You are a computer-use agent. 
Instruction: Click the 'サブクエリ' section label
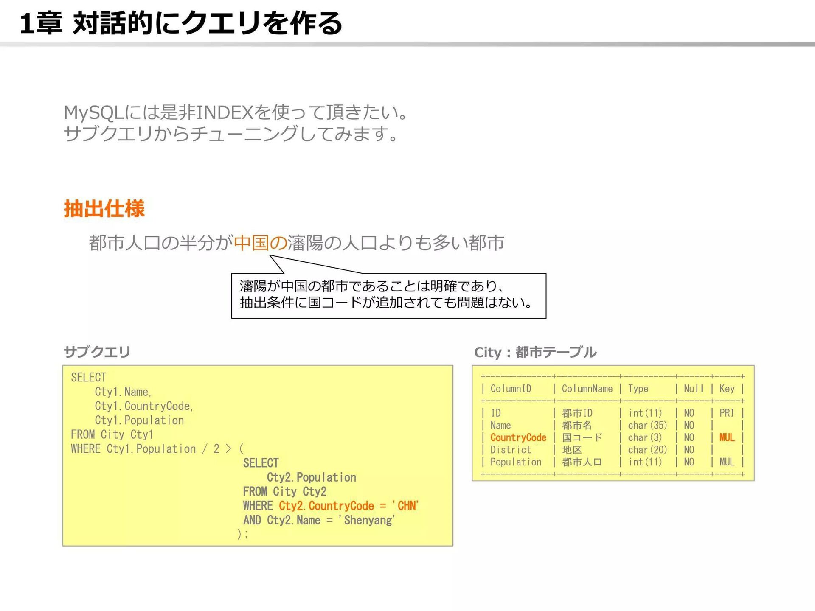tap(97, 352)
